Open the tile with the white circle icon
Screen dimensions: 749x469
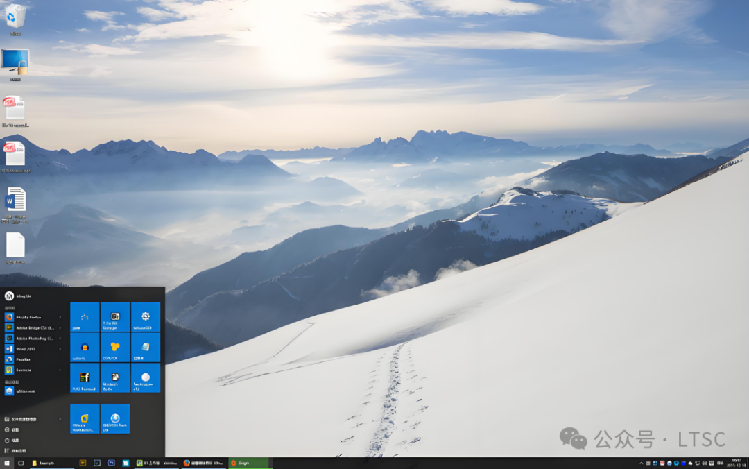point(146,377)
